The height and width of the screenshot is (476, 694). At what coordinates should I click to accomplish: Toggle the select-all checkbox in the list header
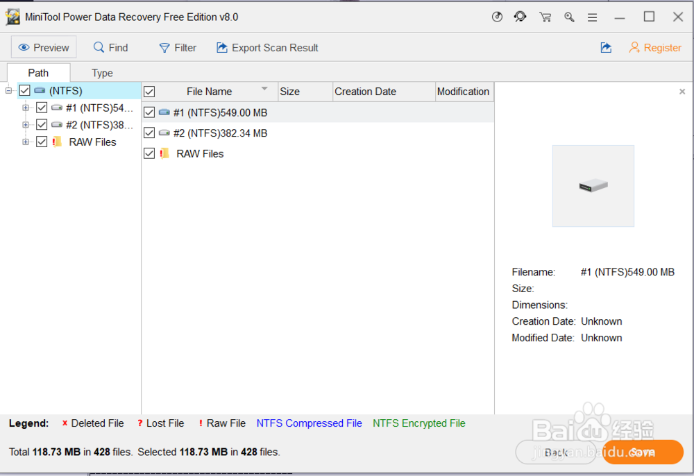tap(149, 92)
